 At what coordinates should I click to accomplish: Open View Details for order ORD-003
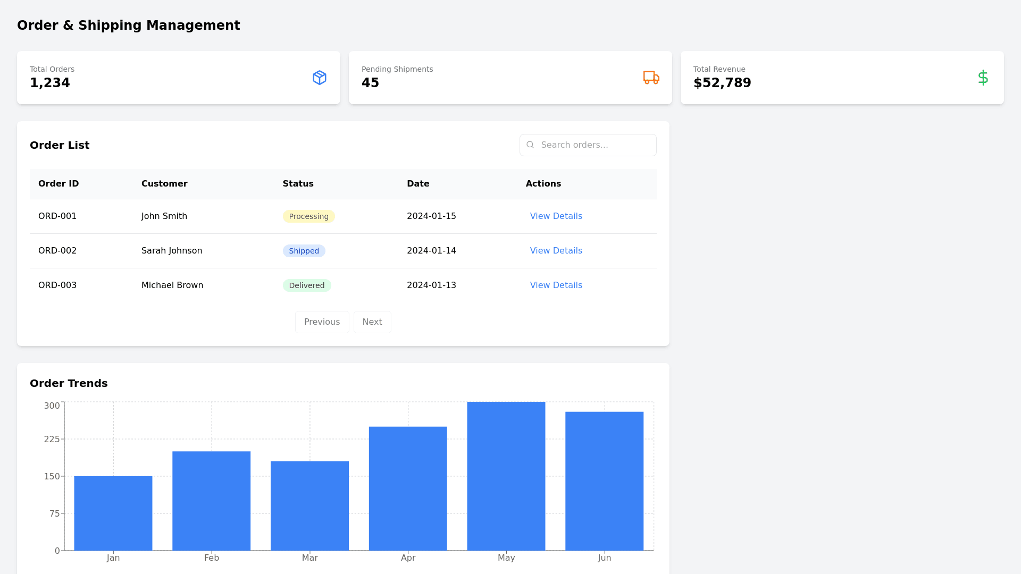[556, 285]
